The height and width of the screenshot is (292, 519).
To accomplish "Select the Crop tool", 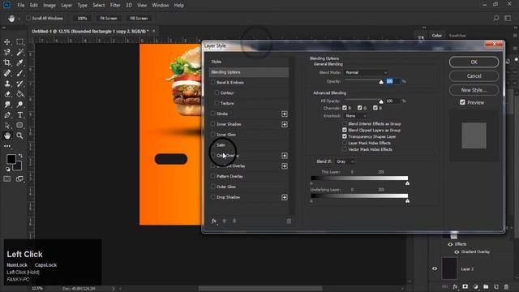I will coord(7,62).
